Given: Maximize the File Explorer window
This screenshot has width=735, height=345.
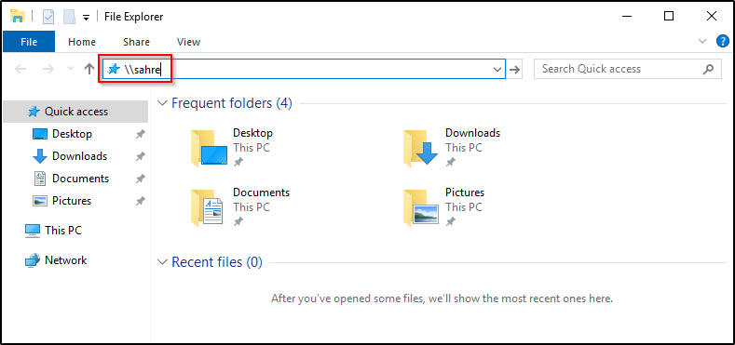Looking at the screenshot, I should tap(669, 17).
